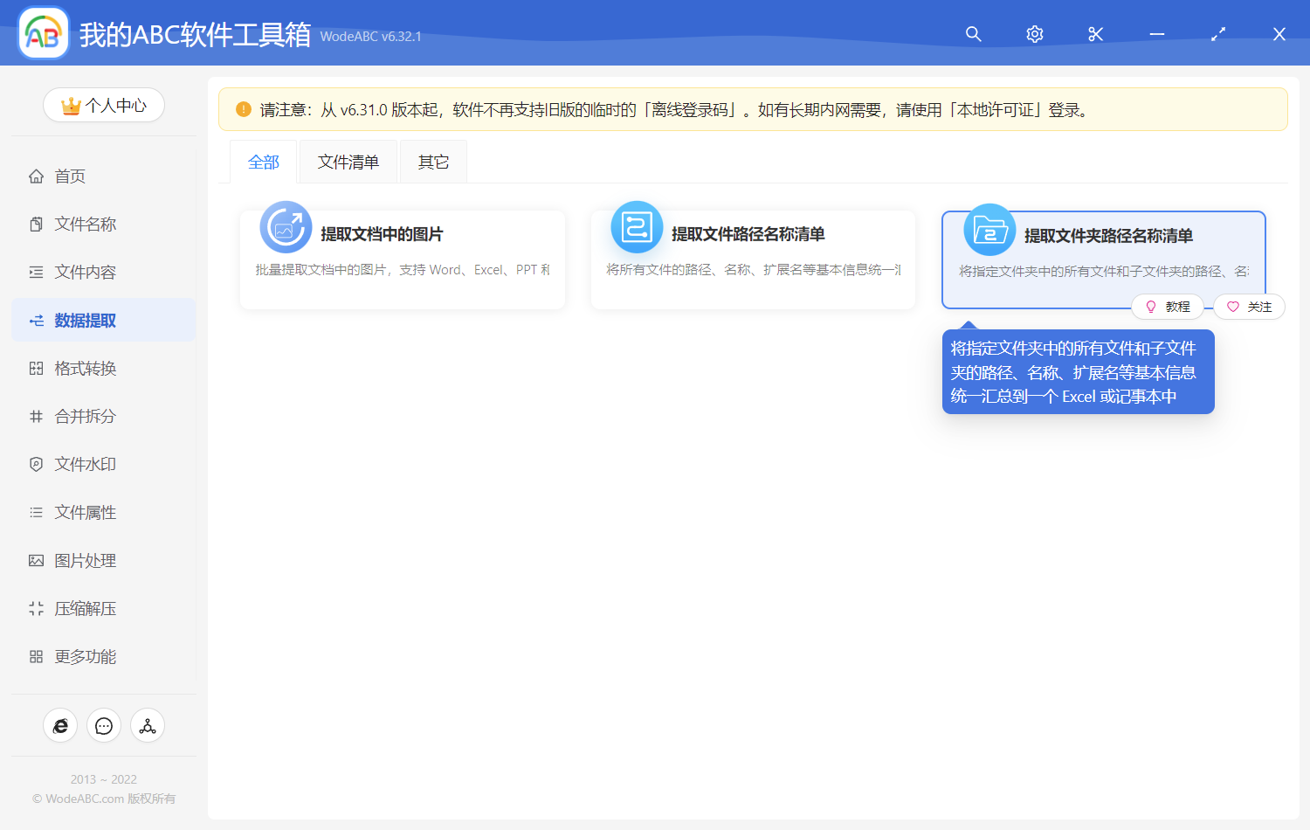The height and width of the screenshot is (830, 1310).
Task: Switch to the 文件清单 tab
Action: pyautogui.click(x=348, y=161)
